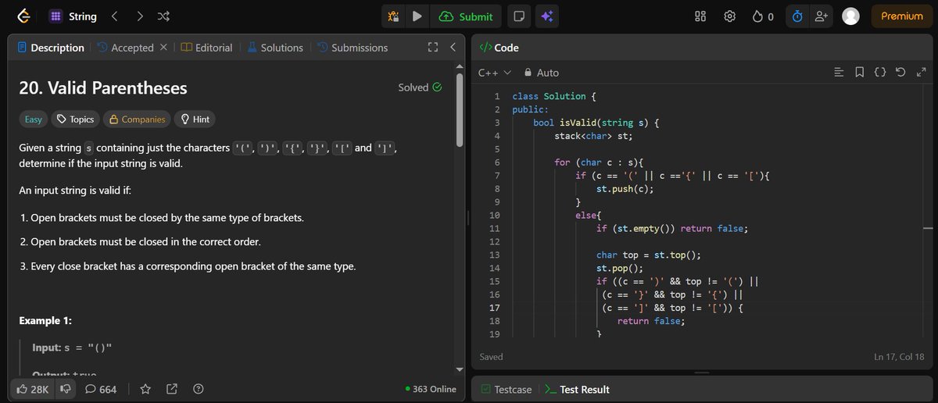Run the code with play icon

pyautogui.click(x=417, y=16)
